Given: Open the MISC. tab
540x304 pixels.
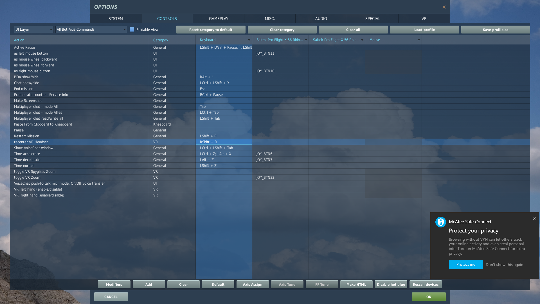Looking at the screenshot, I should 270,19.
